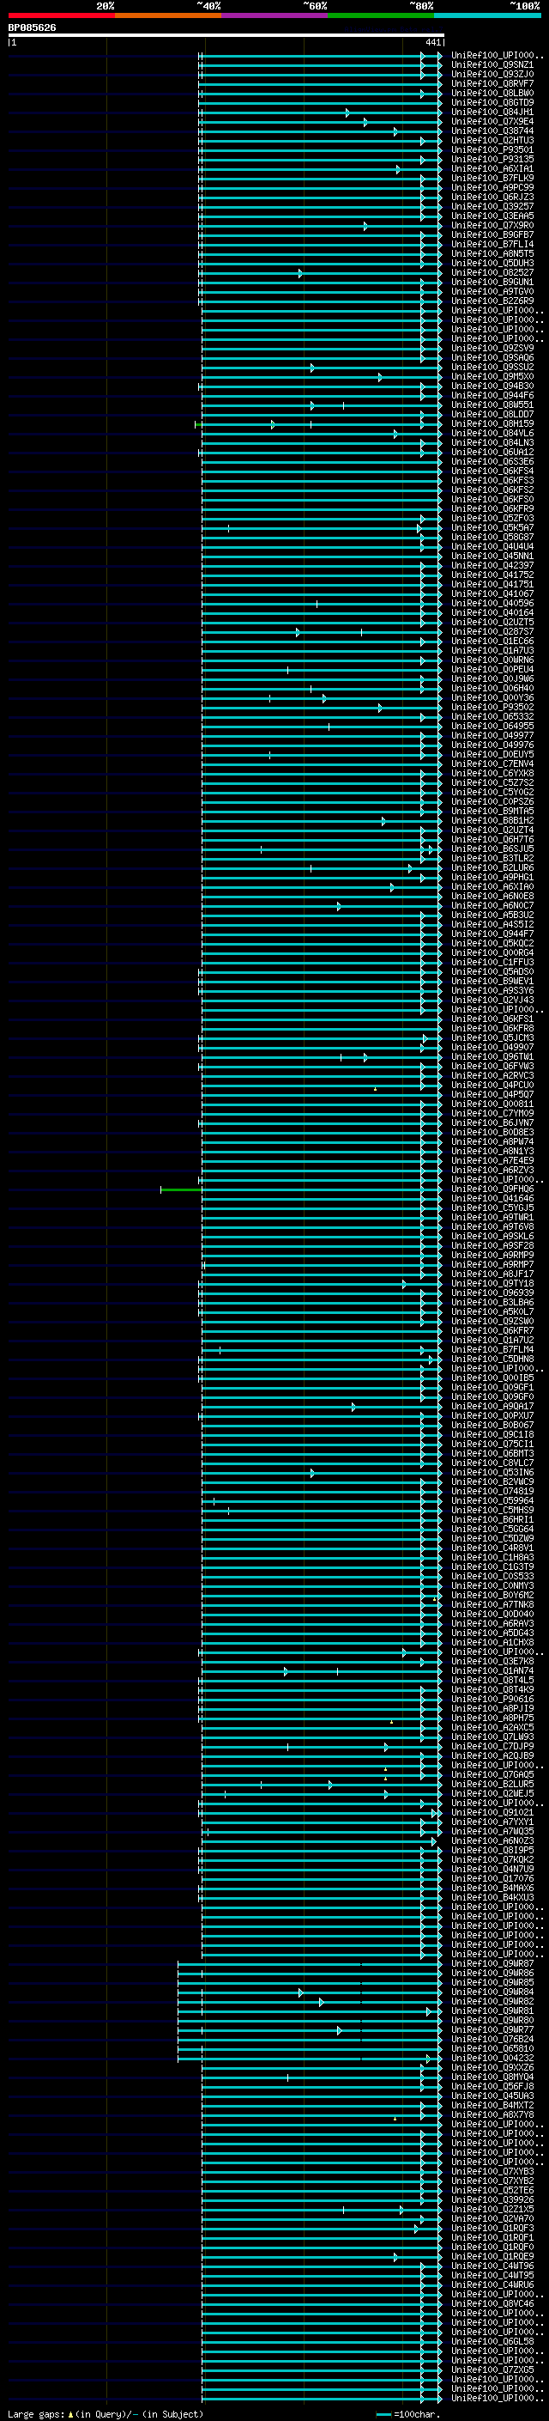This screenshot has width=549, height=2421.
Task: Open hit UniRef100_Q84JH1
Action: (x=492, y=112)
